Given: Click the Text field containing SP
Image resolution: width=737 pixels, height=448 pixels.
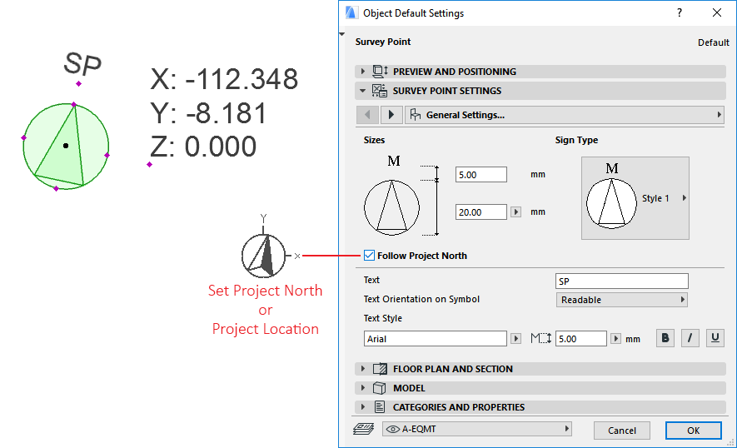Looking at the screenshot, I should (x=621, y=281).
